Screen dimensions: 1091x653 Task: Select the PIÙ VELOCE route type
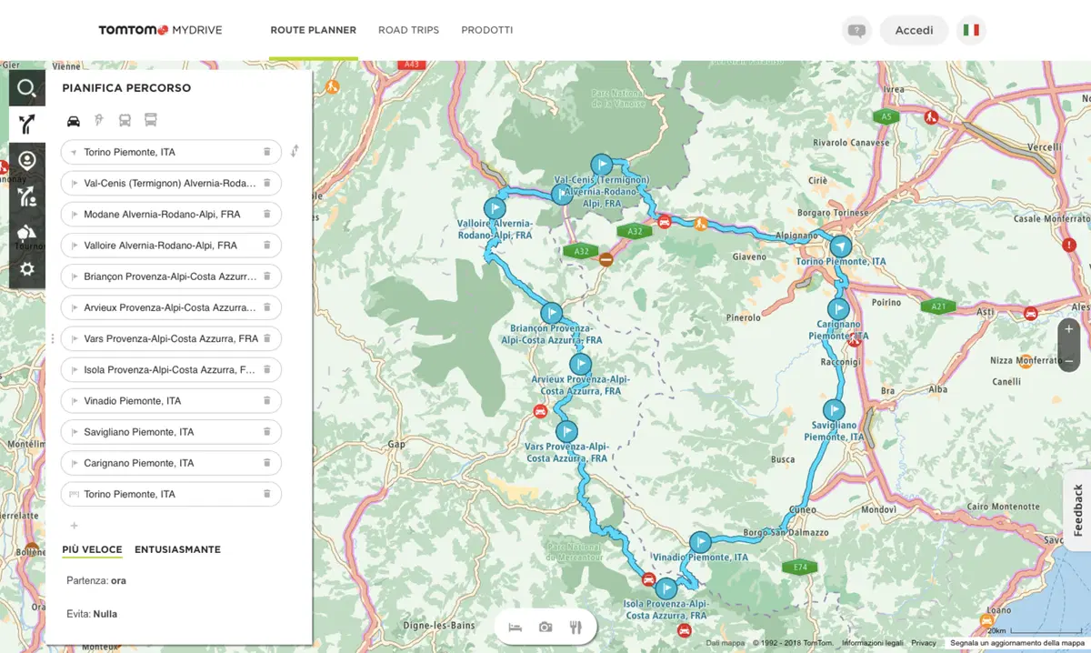(x=92, y=549)
